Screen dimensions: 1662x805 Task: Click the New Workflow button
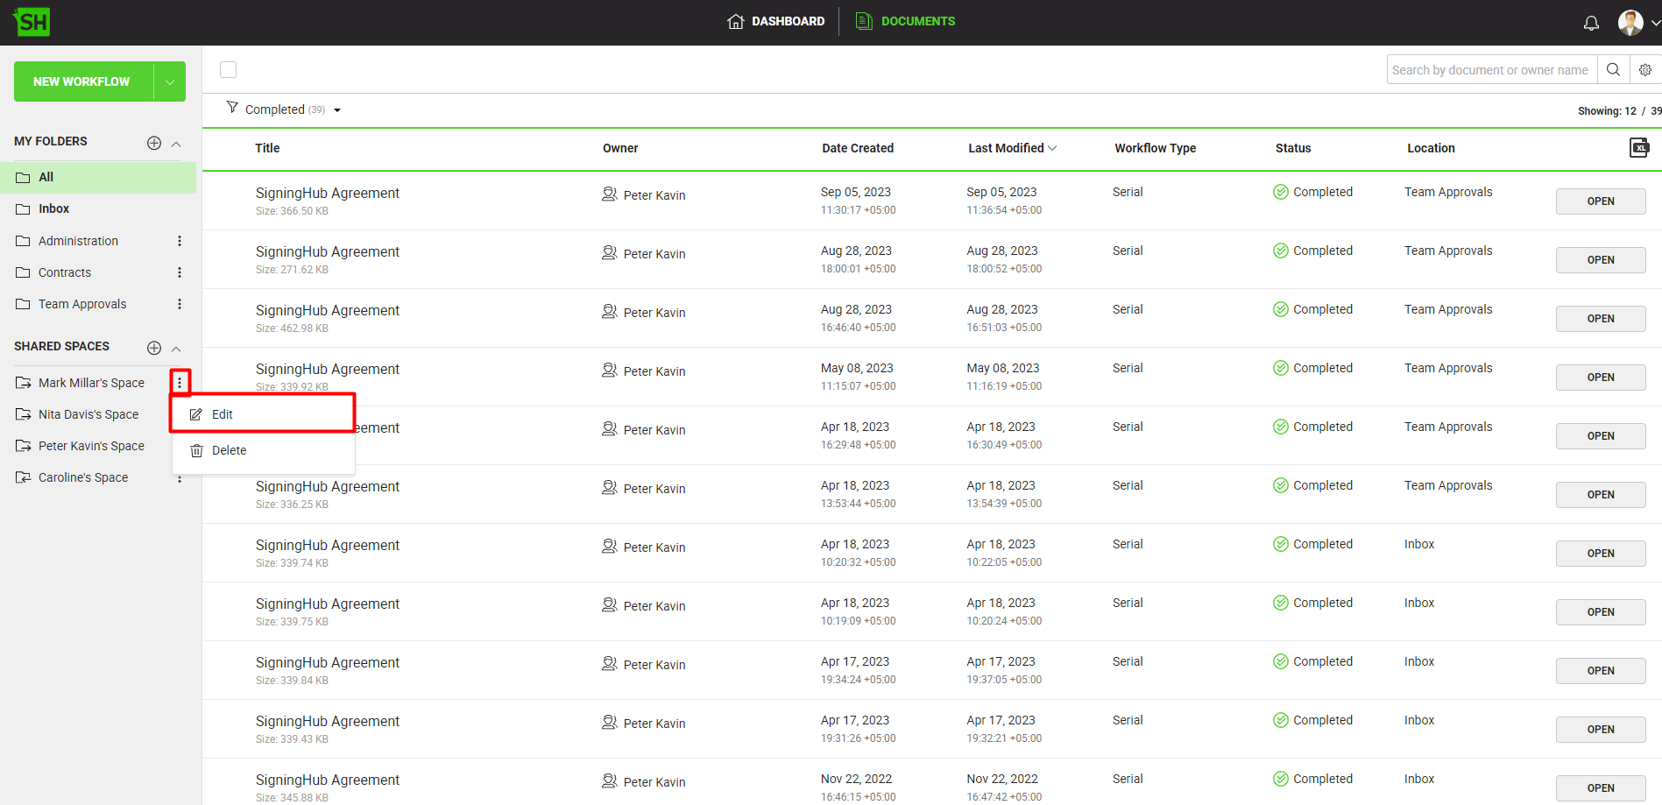tap(82, 81)
